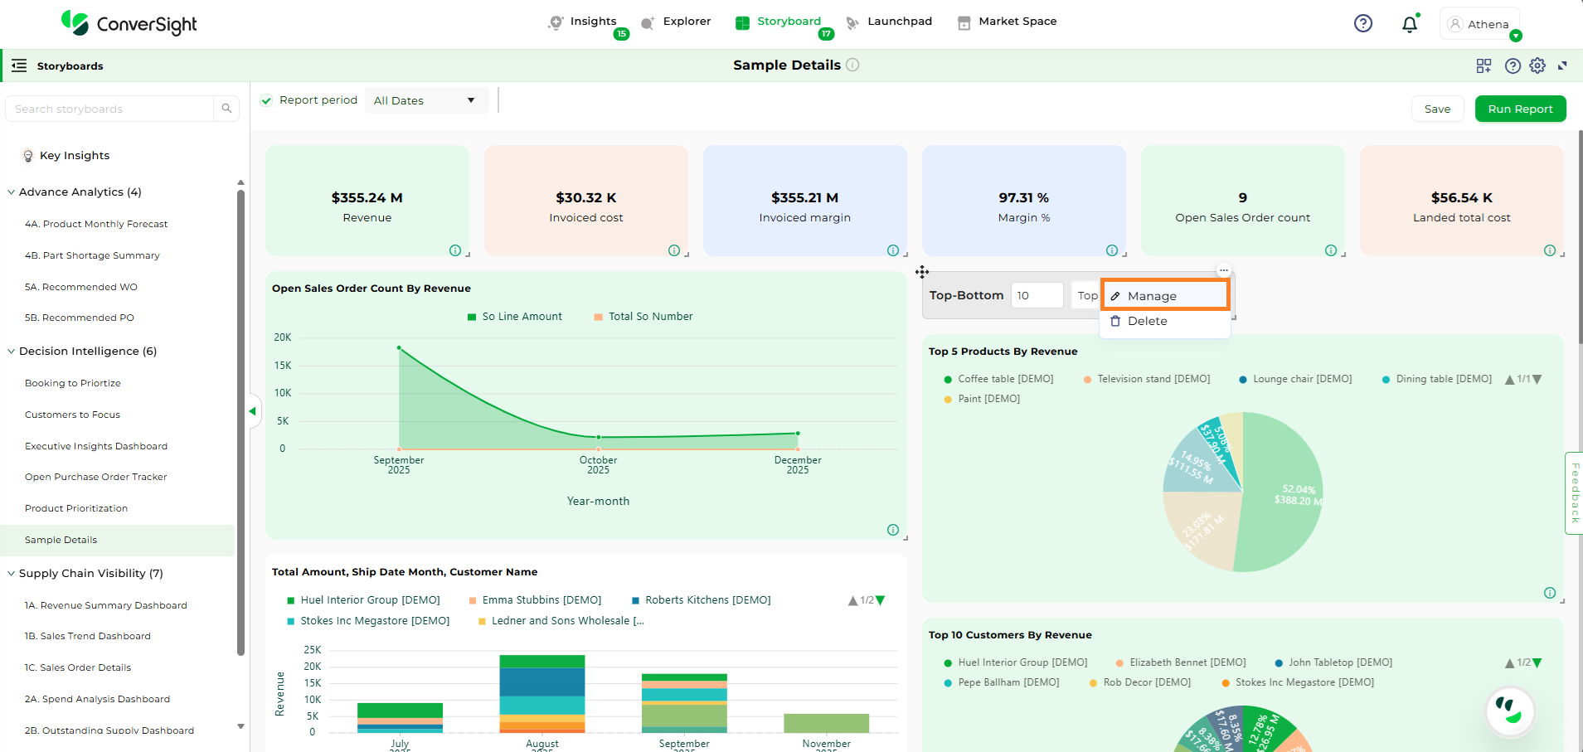Viewport: 1583px width, 752px height.
Task: Click the add widget grid icon
Action: (1483, 65)
